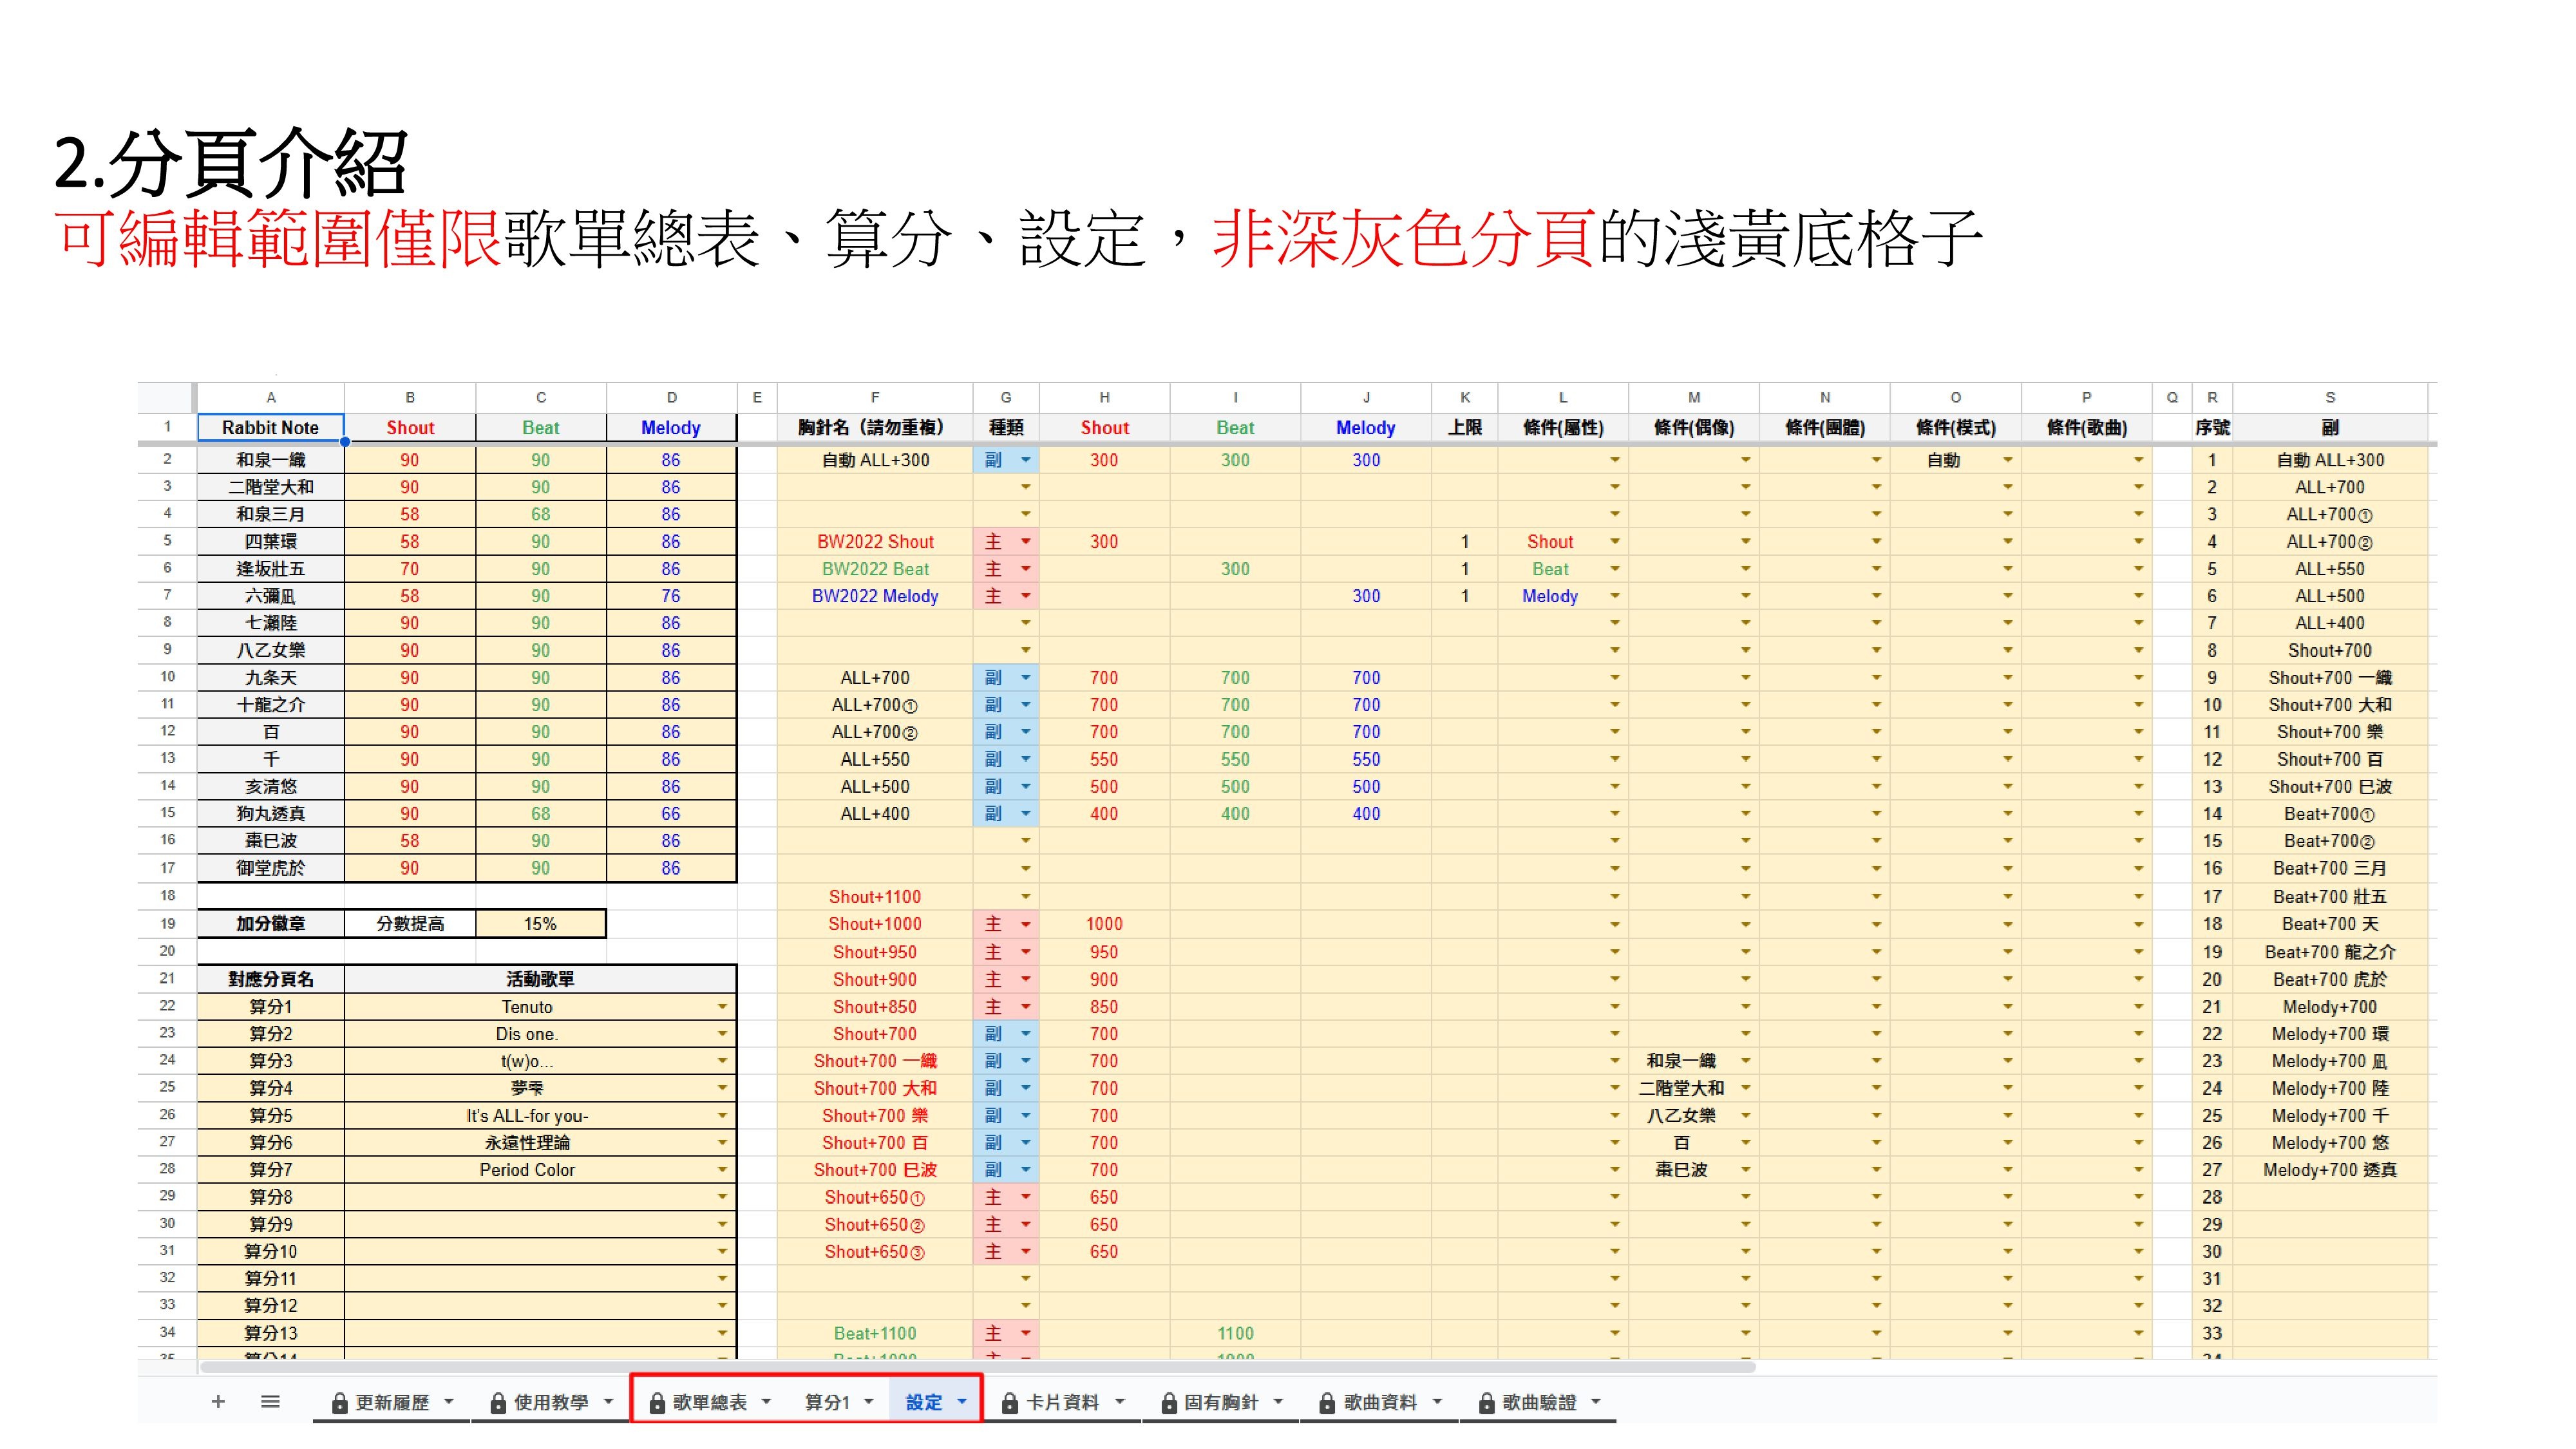Open the 設定 tab options arrow
This screenshot has height=1449, width=2576.
pyautogui.click(x=962, y=1401)
